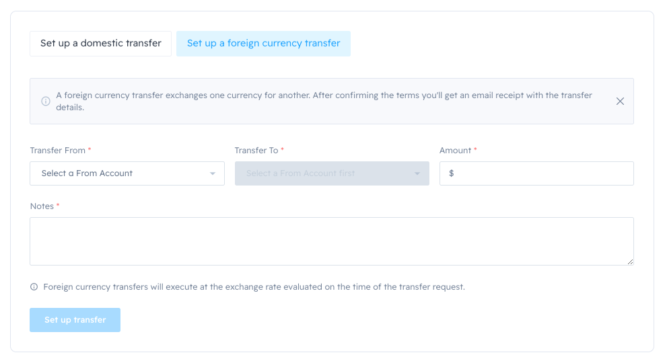Click the Transfer From dropdown arrow
The height and width of the screenshot is (363, 665).
point(213,173)
